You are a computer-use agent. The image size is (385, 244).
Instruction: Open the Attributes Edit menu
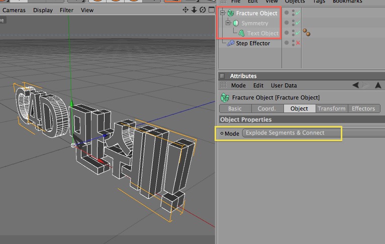pos(258,85)
